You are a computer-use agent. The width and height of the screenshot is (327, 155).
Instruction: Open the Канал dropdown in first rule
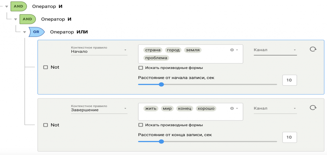[275, 50]
